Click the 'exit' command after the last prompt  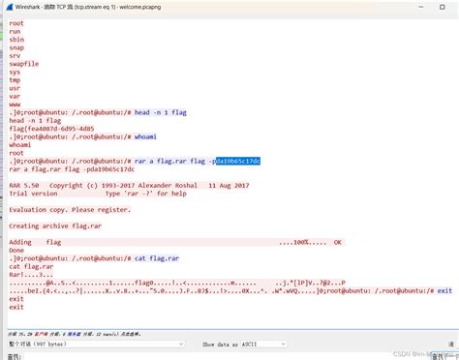pos(444,290)
